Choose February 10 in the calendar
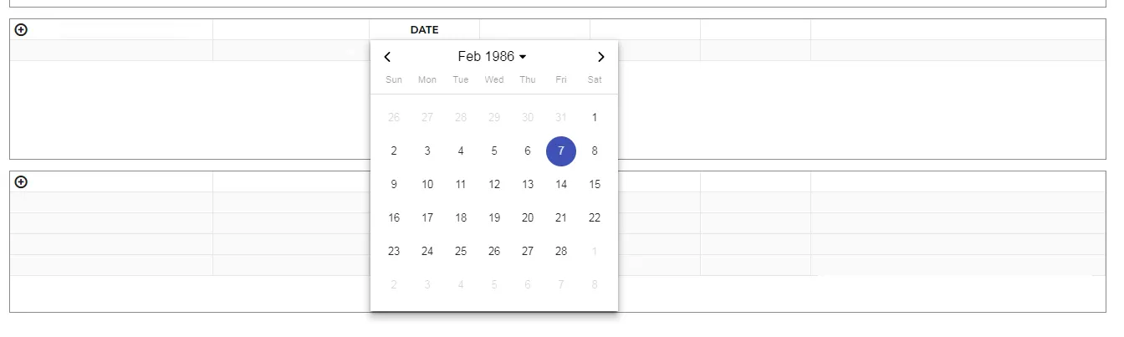 [x=427, y=185]
